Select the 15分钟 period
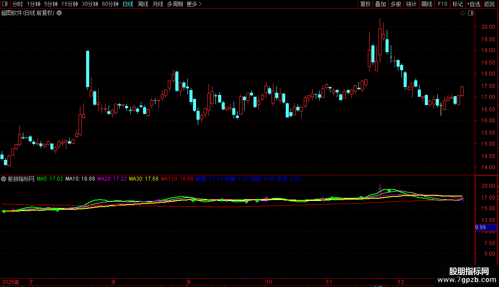 pyautogui.click(x=70, y=4)
